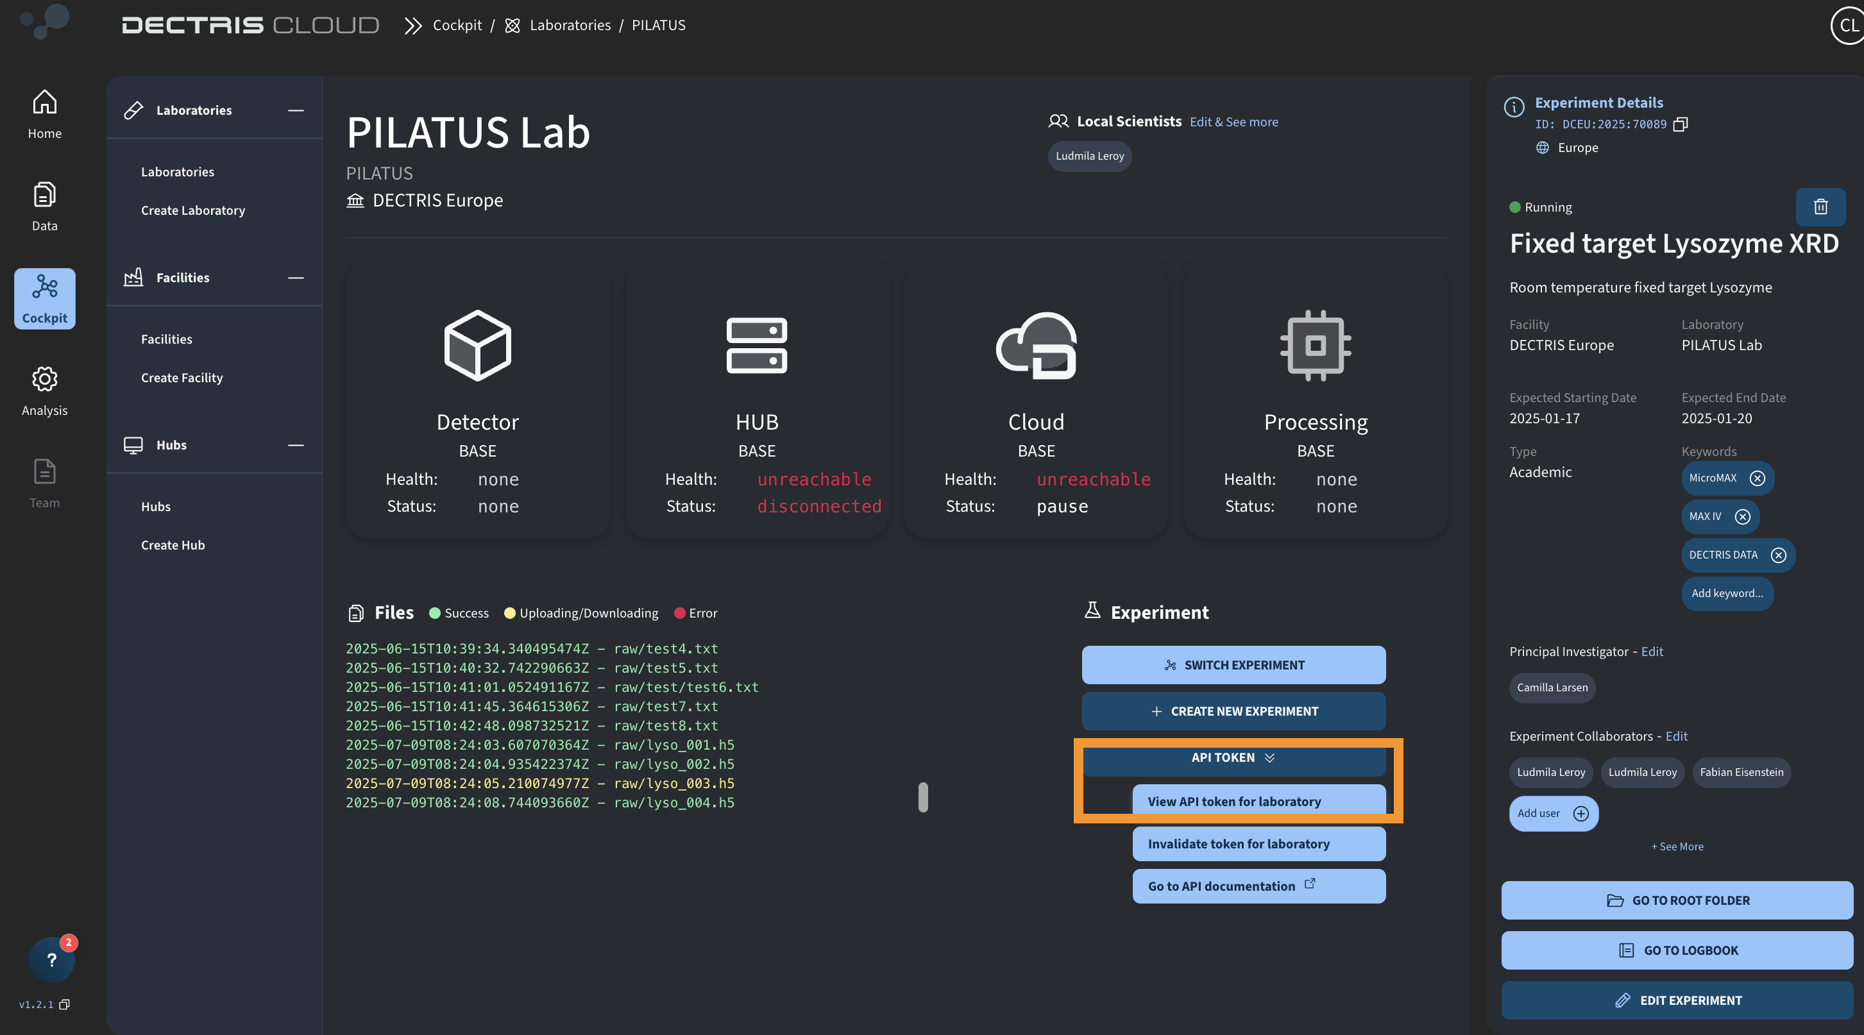
Task: Click GO TO ROOT FOLDER button
Action: point(1677,900)
